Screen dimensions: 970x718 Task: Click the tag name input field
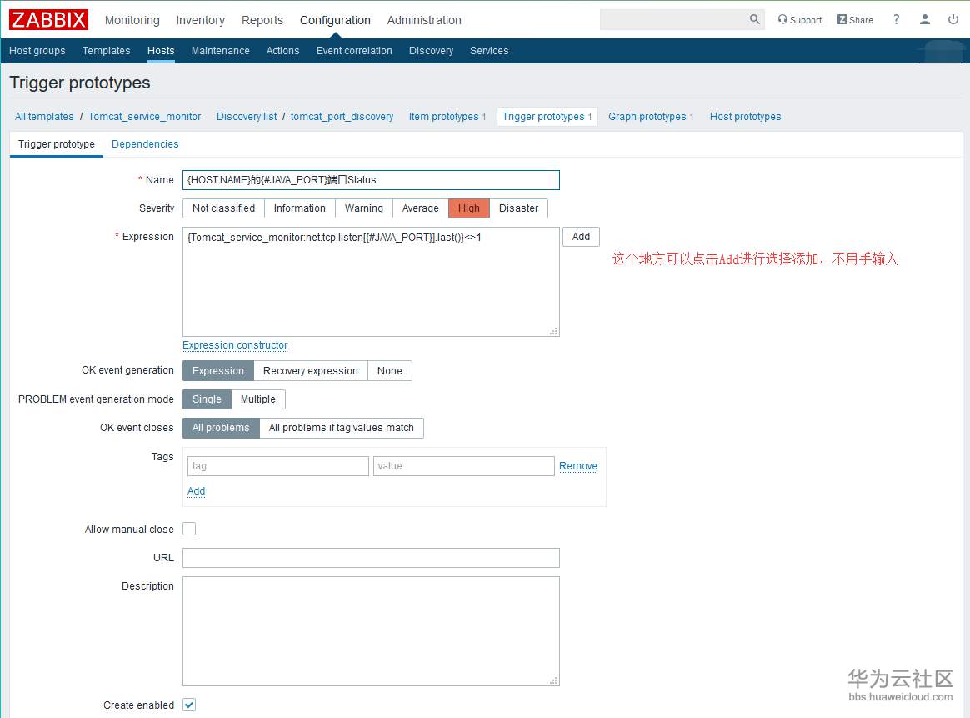[277, 466]
